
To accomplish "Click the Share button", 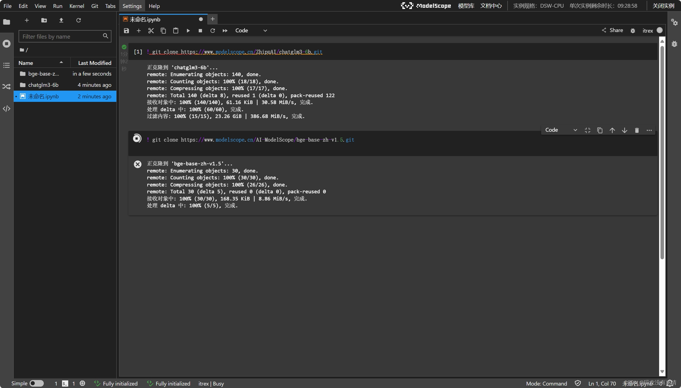I will pyautogui.click(x=612, y=30).
